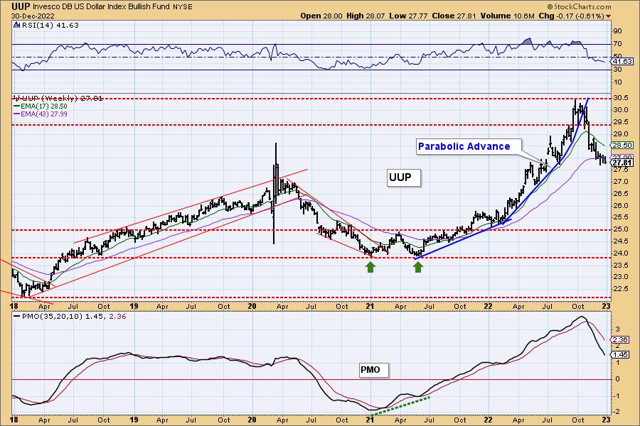Viewport: 640px width, 426px height.
Task: Click the red down arrow beside Chg
Action: point(609,16)
